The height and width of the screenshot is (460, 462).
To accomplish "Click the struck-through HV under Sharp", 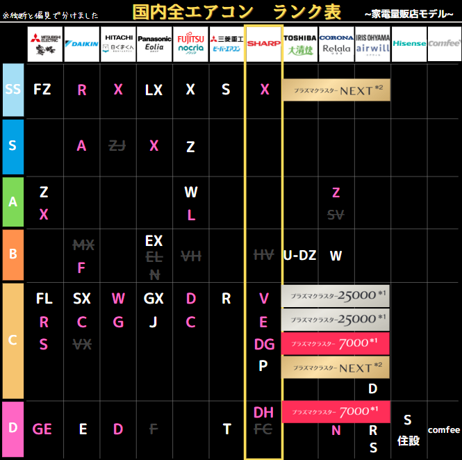I will (x=264, y=254).
